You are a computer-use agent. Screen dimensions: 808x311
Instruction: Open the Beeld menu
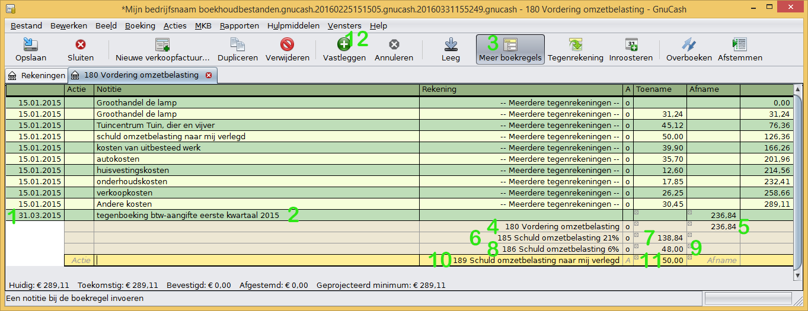tap(106, 25)
